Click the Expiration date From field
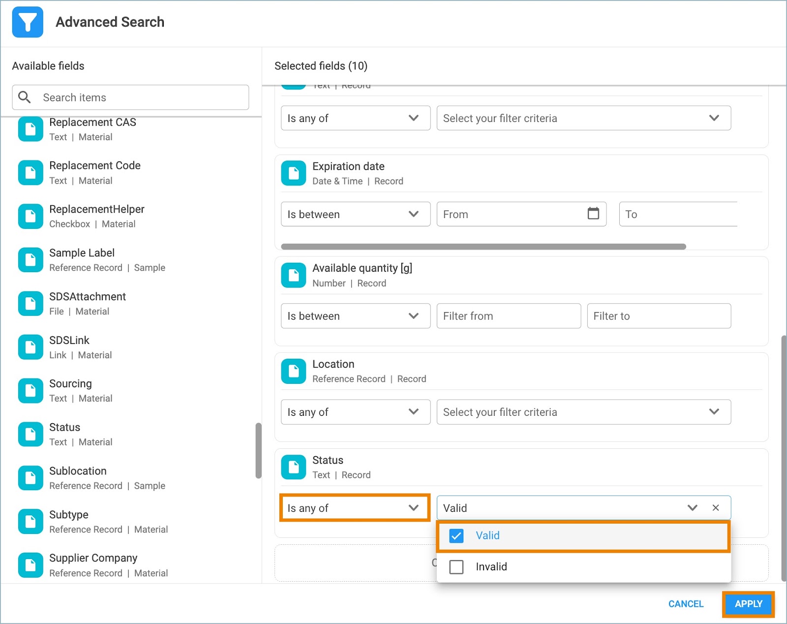787x624 pixels. [521, 214]
